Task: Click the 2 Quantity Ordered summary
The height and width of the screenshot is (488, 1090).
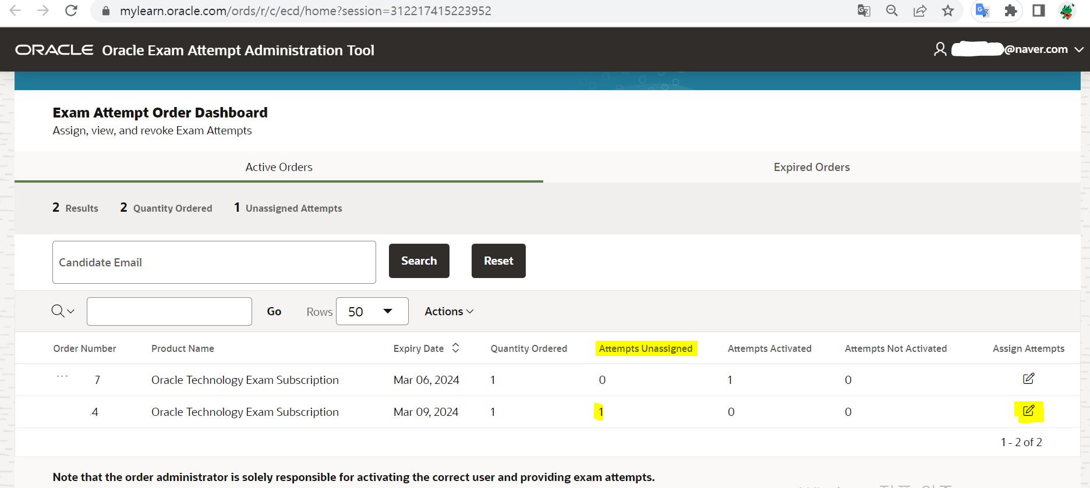Action: coord(166,208)
